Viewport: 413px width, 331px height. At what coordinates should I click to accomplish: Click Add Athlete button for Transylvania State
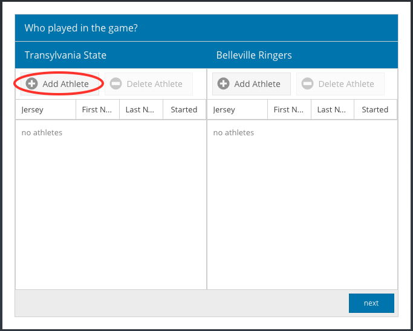60,84
